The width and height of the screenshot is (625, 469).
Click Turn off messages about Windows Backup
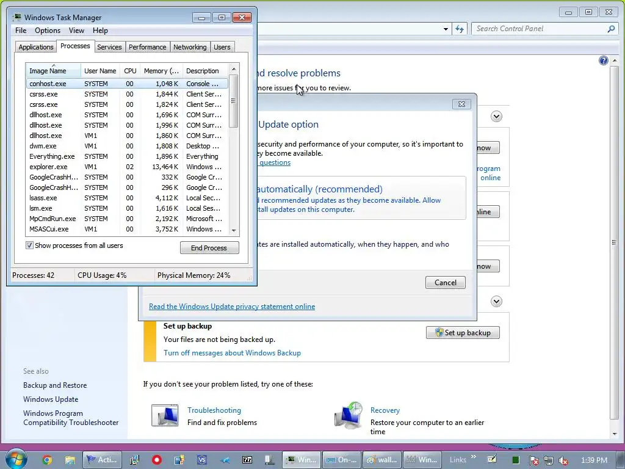[x=232, y=353]
